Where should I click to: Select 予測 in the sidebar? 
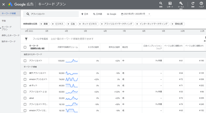pyautogui.click(x=4, y=21)
